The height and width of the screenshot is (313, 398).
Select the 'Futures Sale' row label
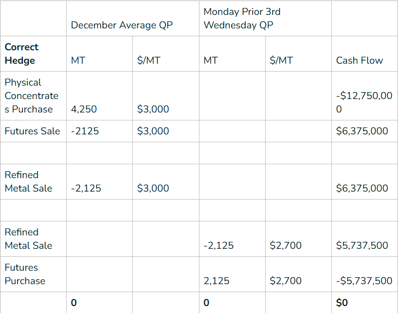click(x=32, y=131)
